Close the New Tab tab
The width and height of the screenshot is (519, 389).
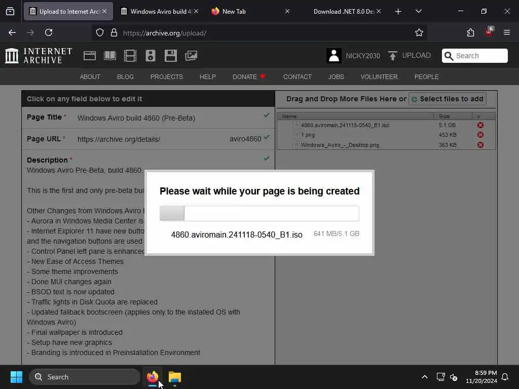[x=287, y=11]
